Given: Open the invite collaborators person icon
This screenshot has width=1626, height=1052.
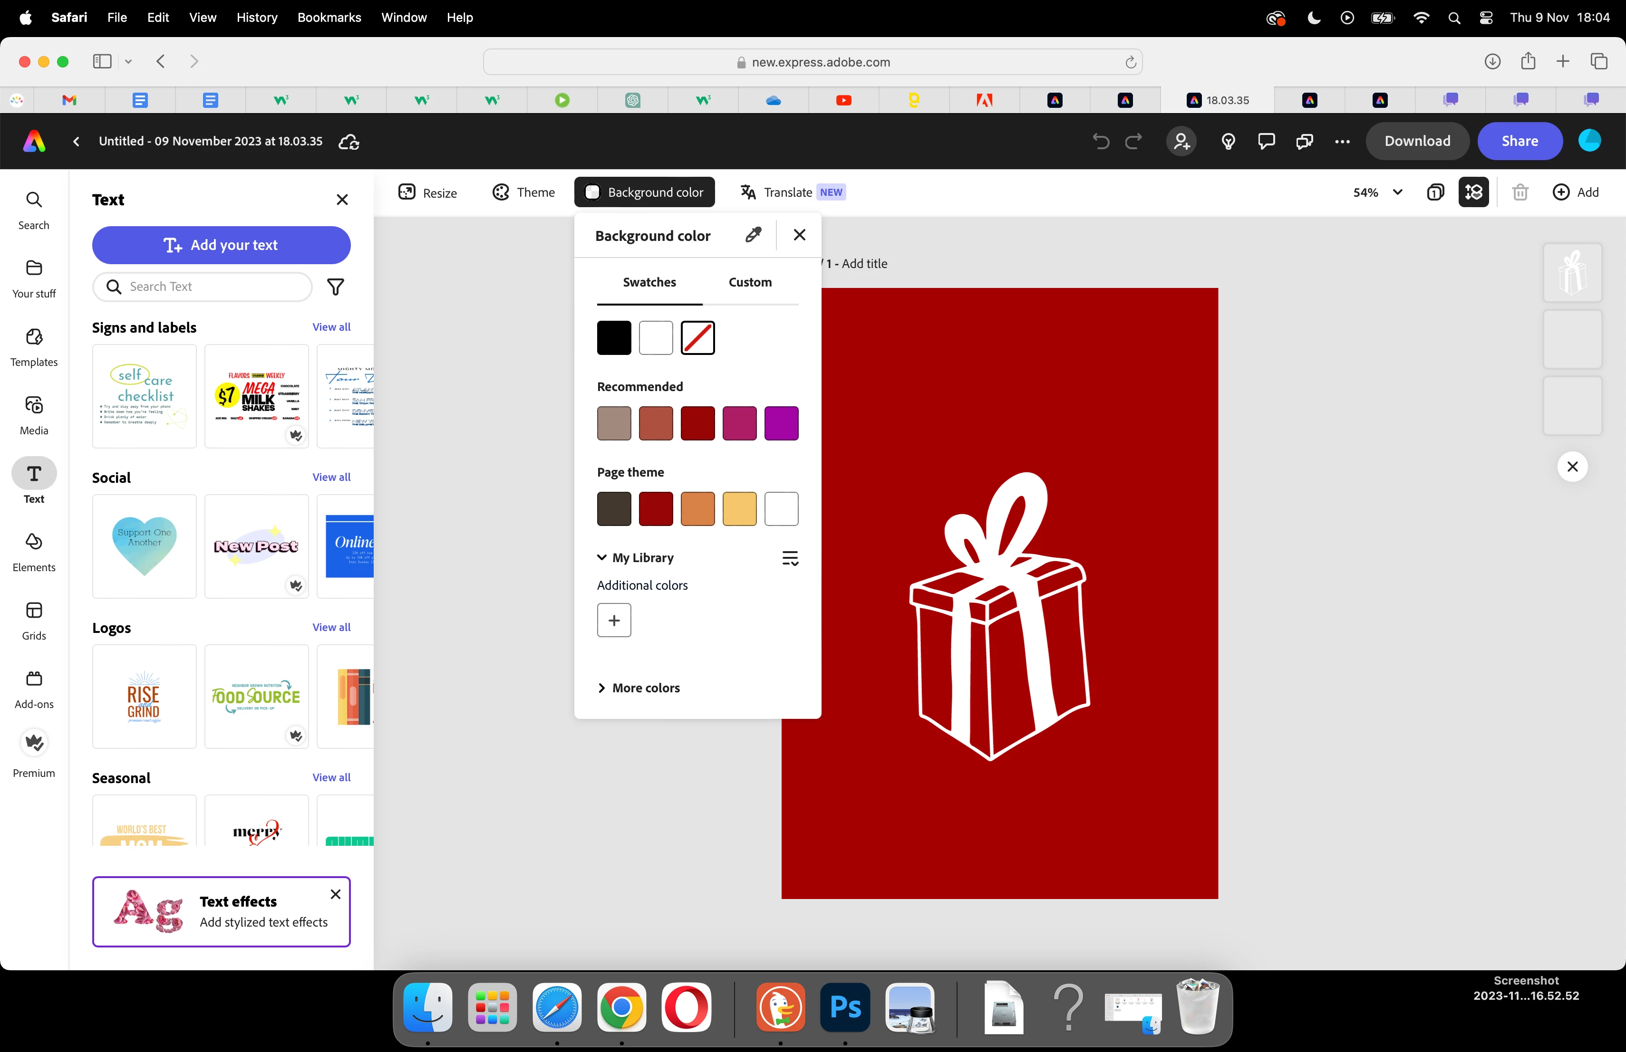Looking at the screenshot, I should [1181, 141].
